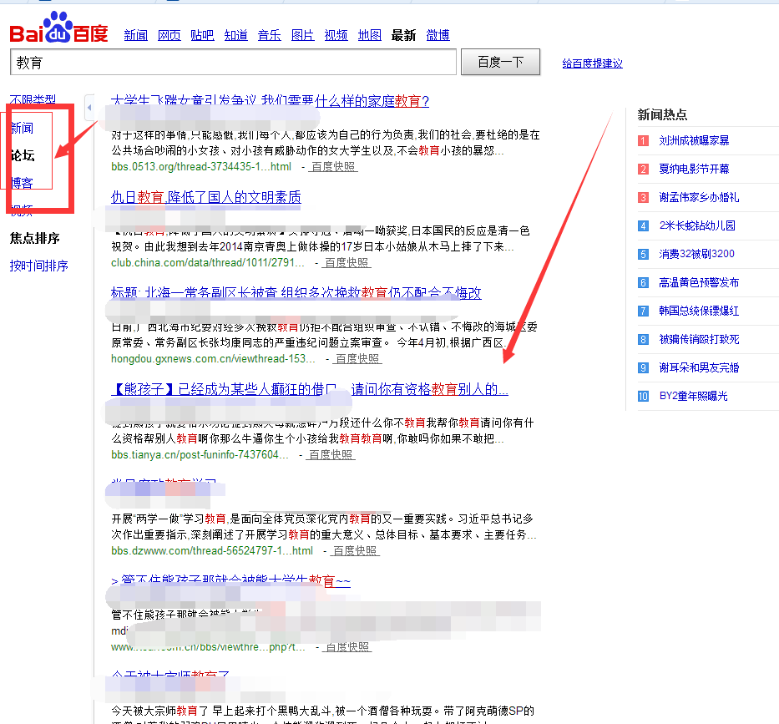The height and width of the screenshot is (724, 779).
Task: Click the blue rank 6 badge
Action: (644, 283)
